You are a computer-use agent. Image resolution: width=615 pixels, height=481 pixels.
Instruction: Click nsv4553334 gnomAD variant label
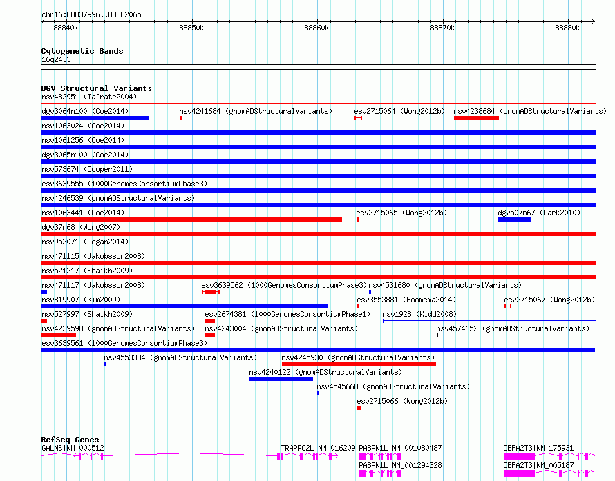coord(180,357)
